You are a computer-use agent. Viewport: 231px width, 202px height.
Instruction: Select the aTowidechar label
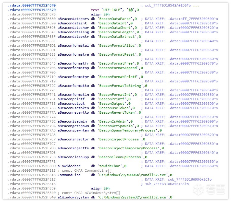[69, 166]
